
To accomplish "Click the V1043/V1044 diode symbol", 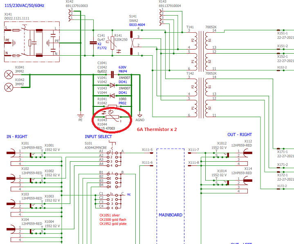I will pyautogui.click(x=112, y=96).
